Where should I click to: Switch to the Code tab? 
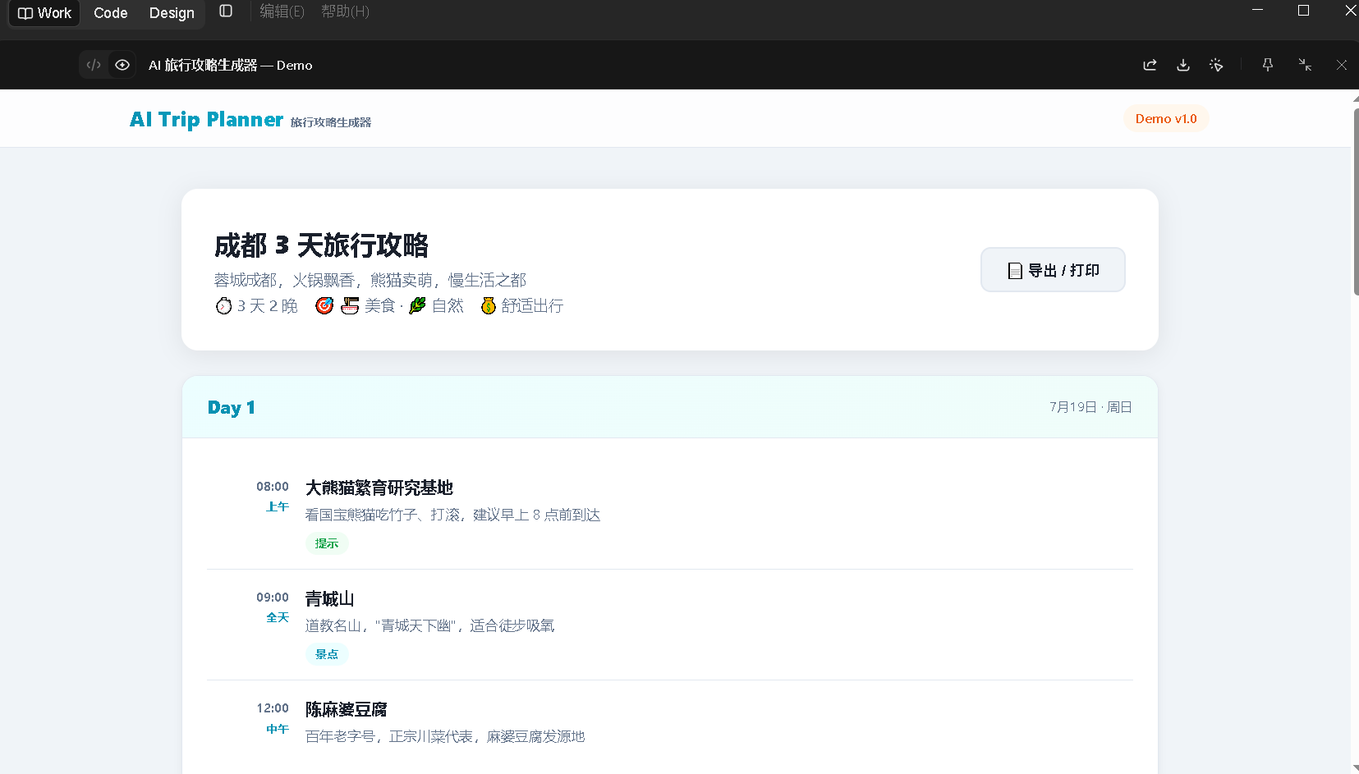point(110,13)
